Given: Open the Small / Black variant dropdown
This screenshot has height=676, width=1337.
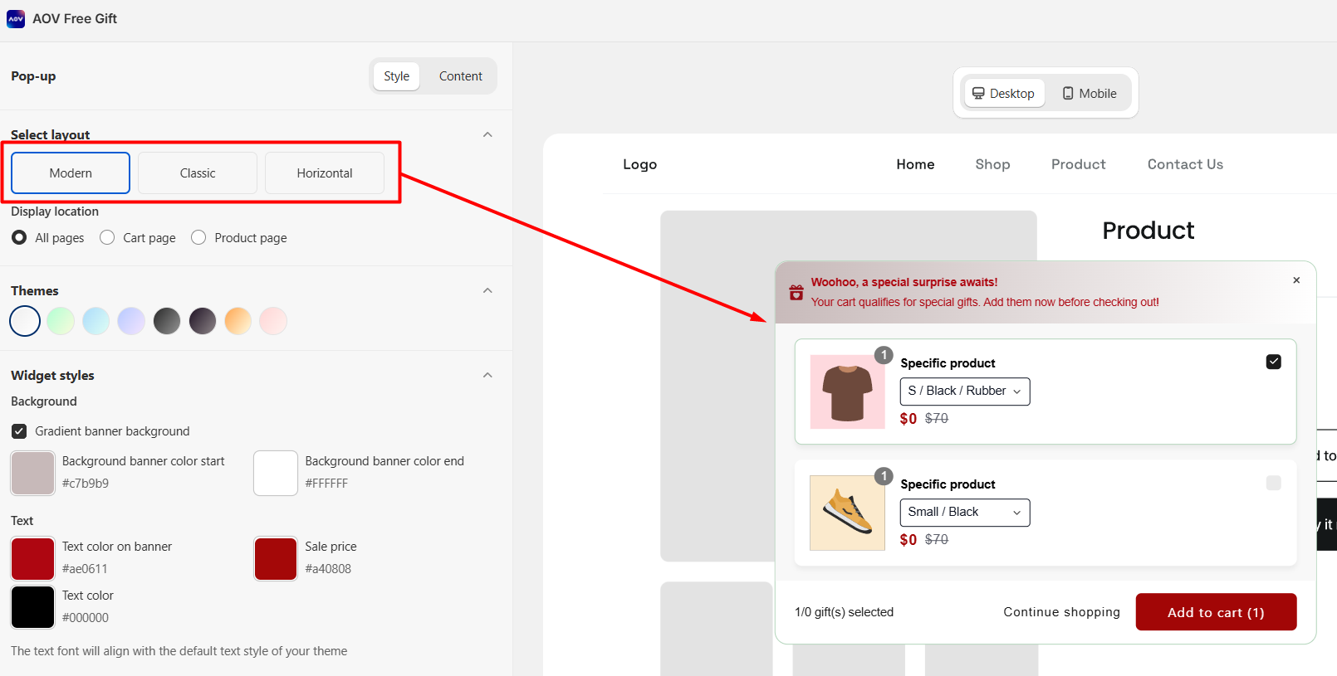Looking at the screenshot, I should pos(964,513).
